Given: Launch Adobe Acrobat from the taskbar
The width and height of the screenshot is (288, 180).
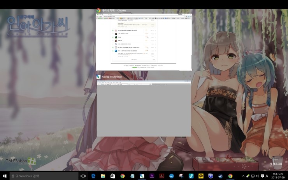Looking at the screenshot, I should pyautogui.click(x=162, y=176).
